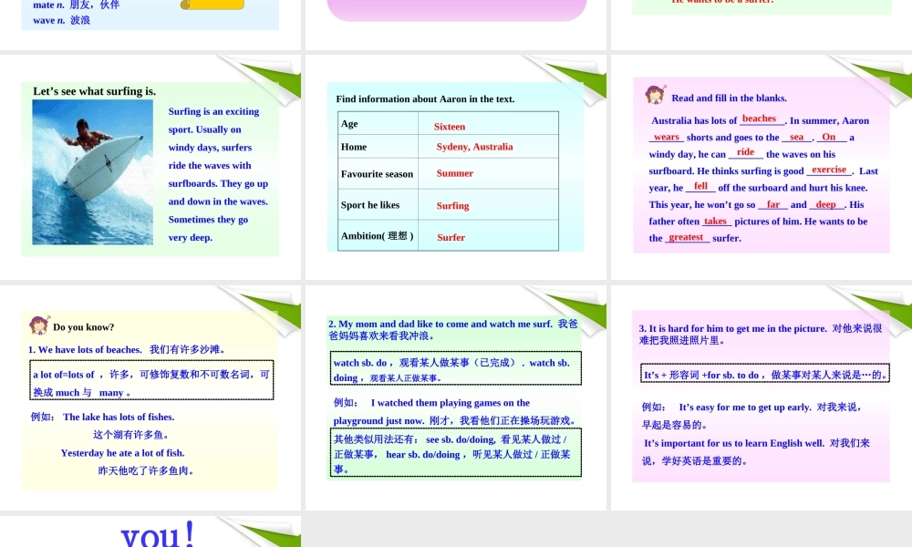Select the 'Surfer' ambition cell
Viewport: 912px width, 547px height.
click(x=488, y=235)
